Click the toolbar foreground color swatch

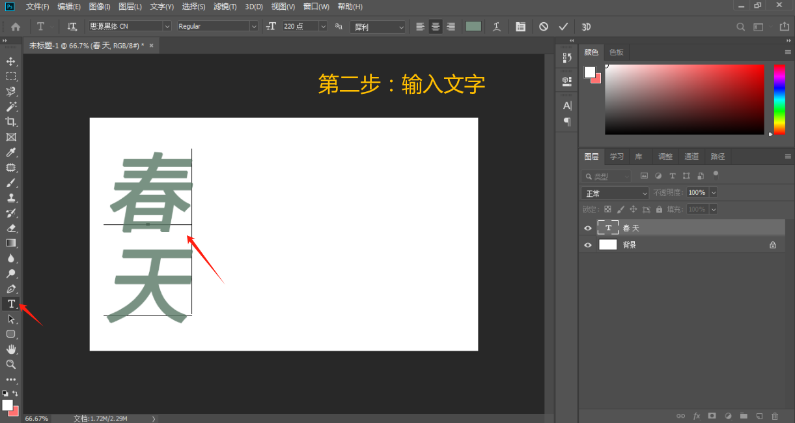click(8, 405)
